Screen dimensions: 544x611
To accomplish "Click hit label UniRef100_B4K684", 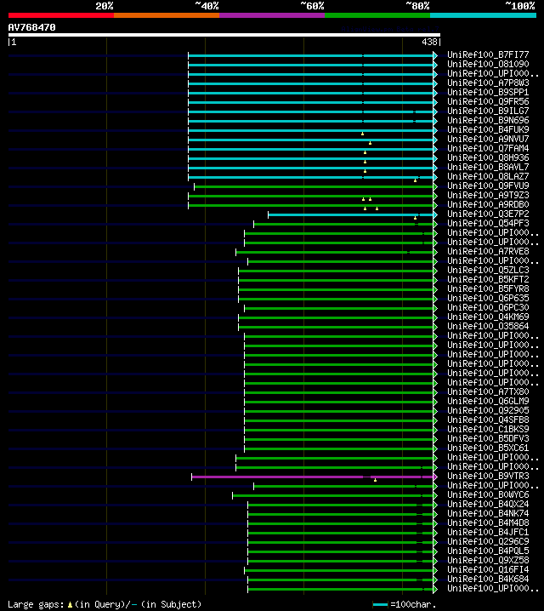I will click(x=488, y=579).
